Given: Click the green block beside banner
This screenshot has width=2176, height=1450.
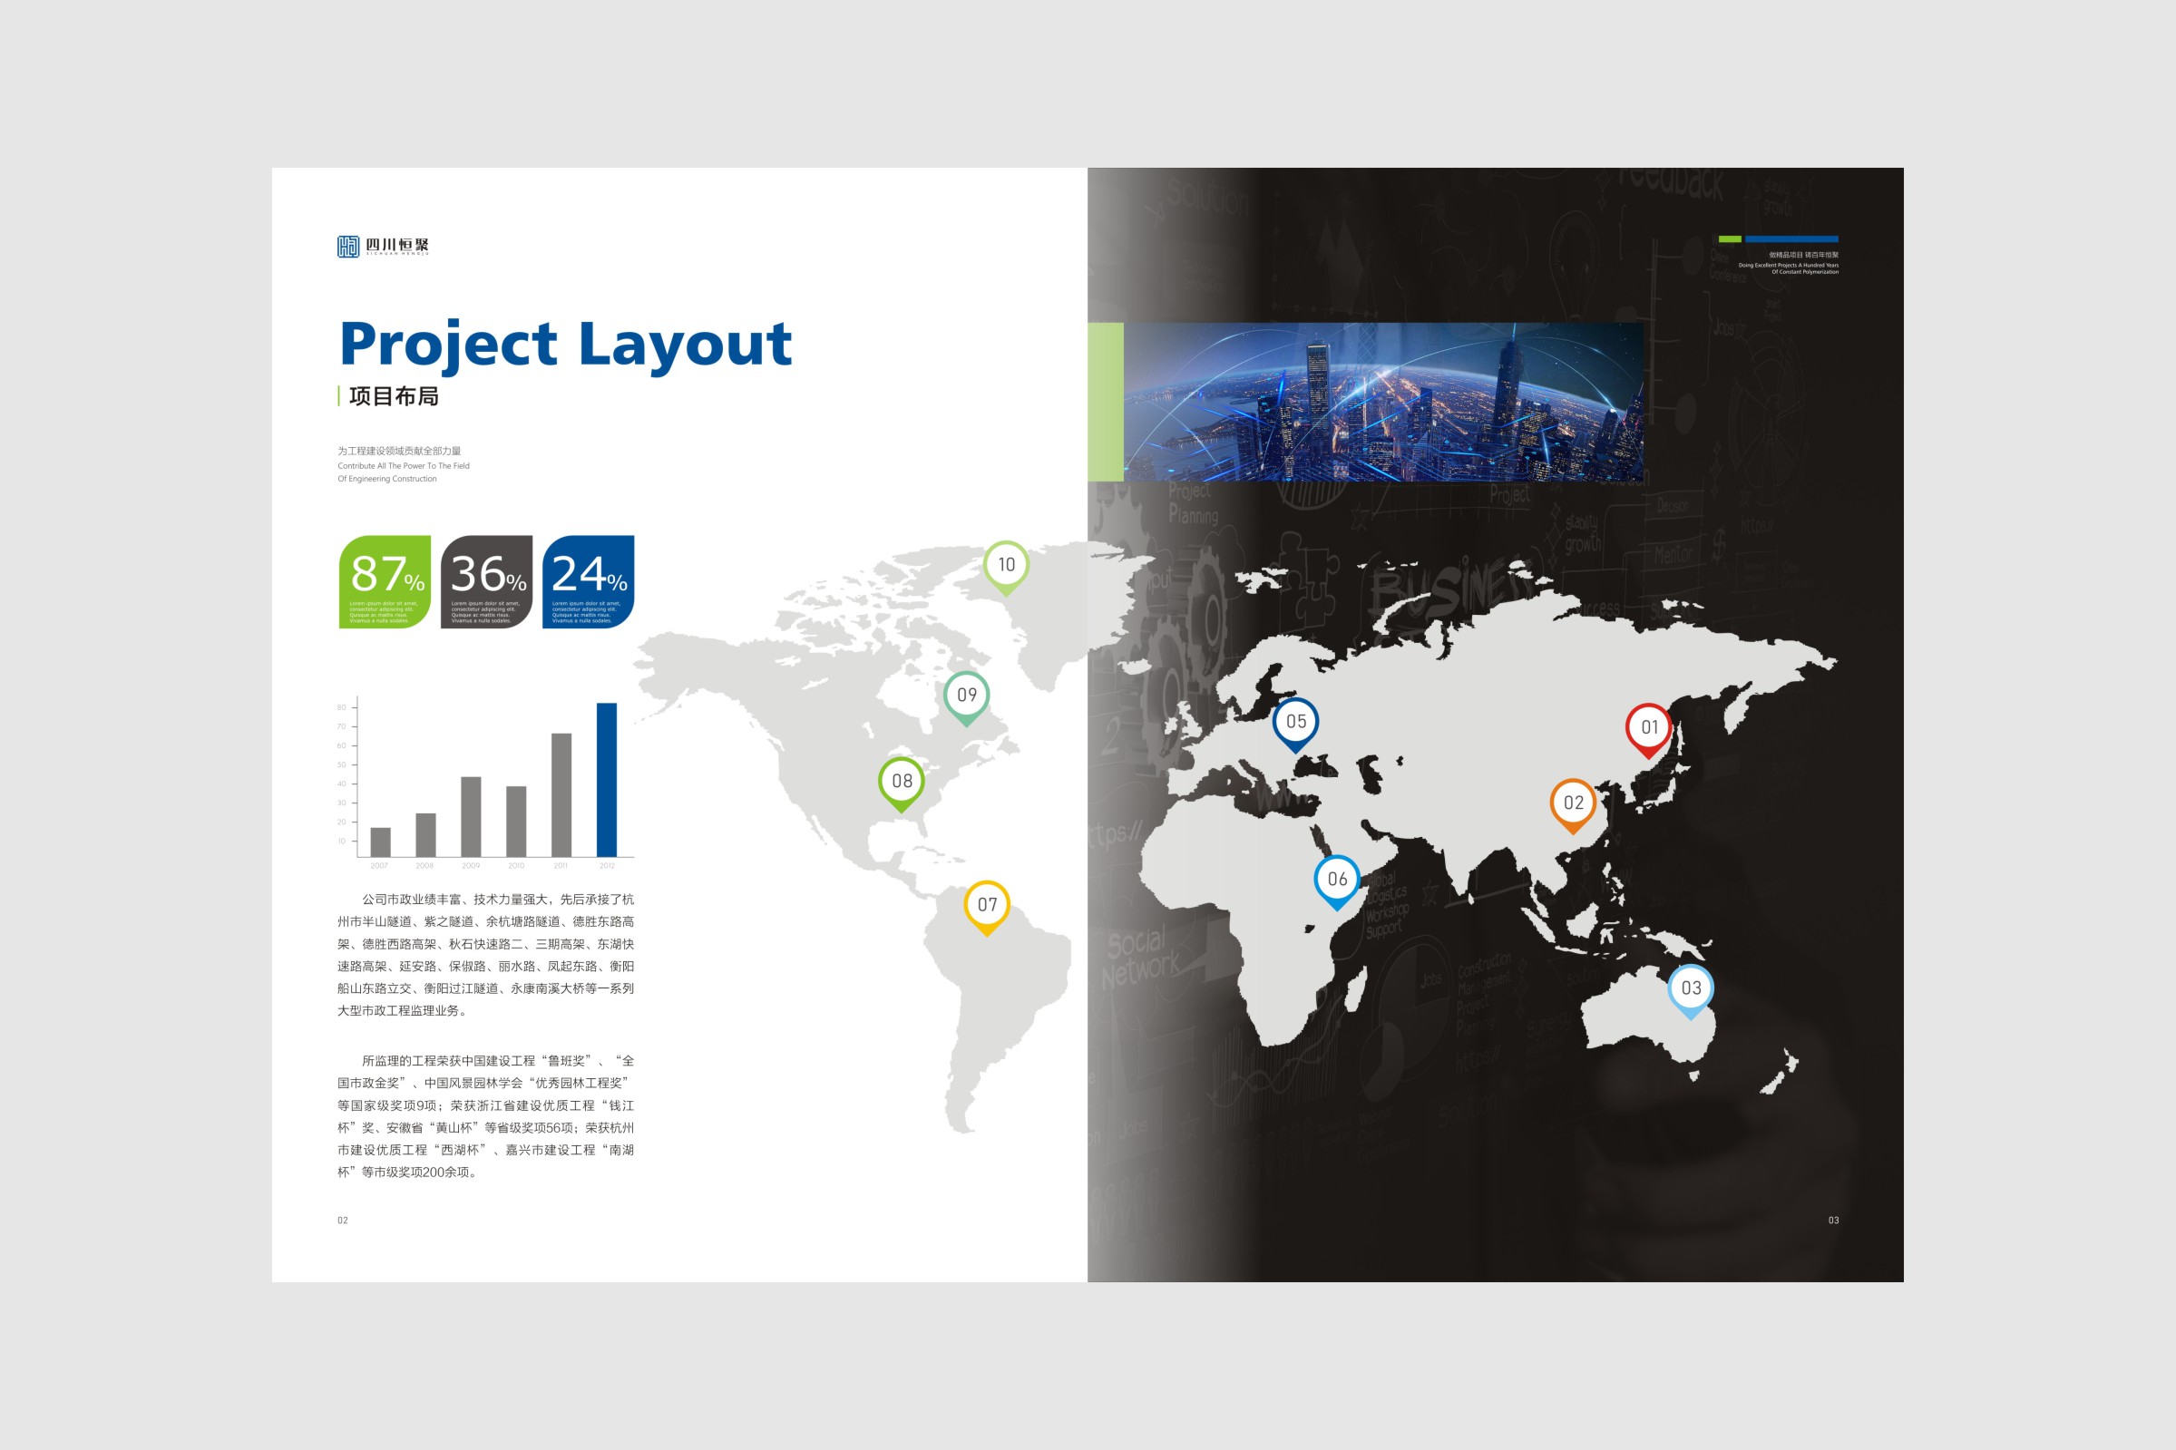Looking at the screenshot, I should pyautogui.click(x=1105, y=402).
